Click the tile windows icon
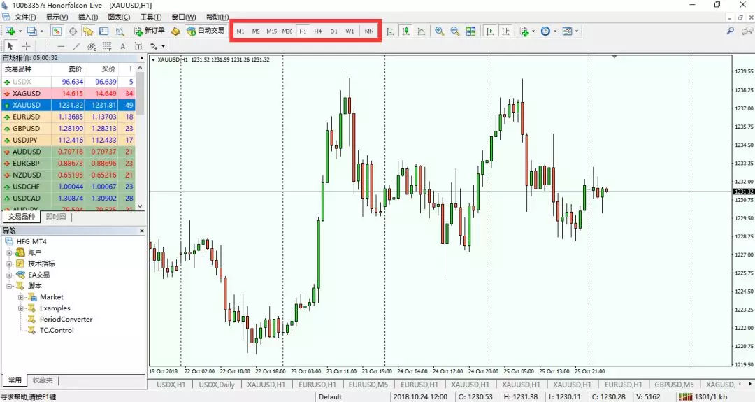Image resolution: width=755 pixels, height=402 pixels. pos(470,31)
